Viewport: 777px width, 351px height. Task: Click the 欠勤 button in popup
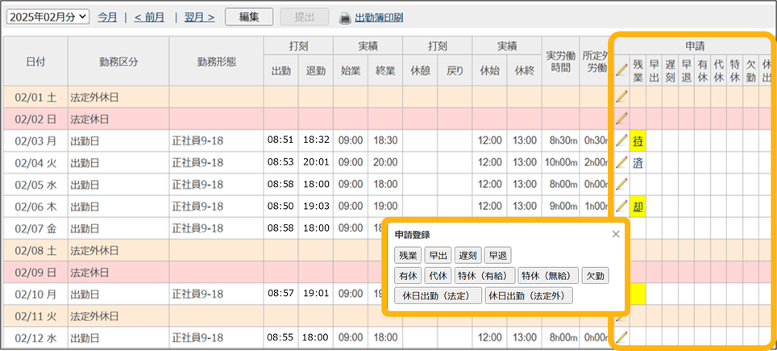596,276
